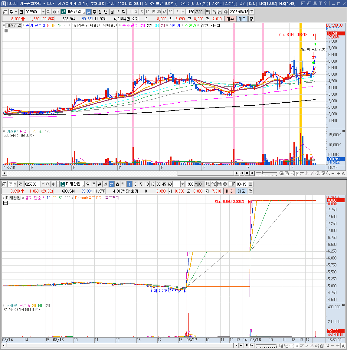Click the T text icon in the title bar
This screenshot has height=350, width=347.
pos(320,3)
